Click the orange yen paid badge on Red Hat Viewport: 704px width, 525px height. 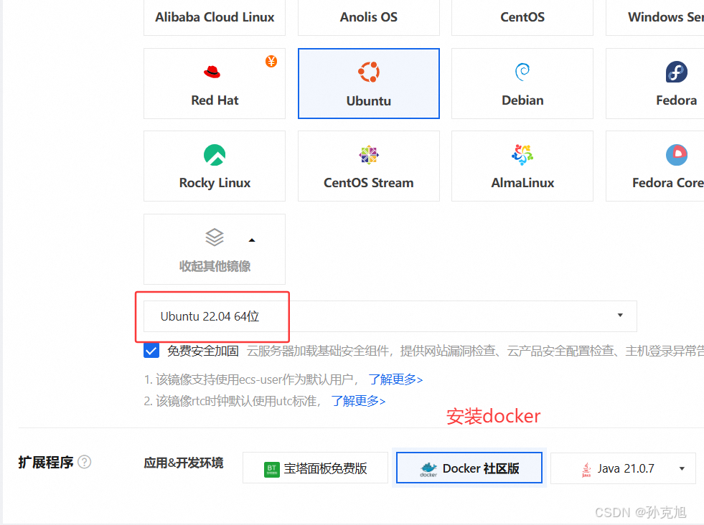tap(271, 61)
